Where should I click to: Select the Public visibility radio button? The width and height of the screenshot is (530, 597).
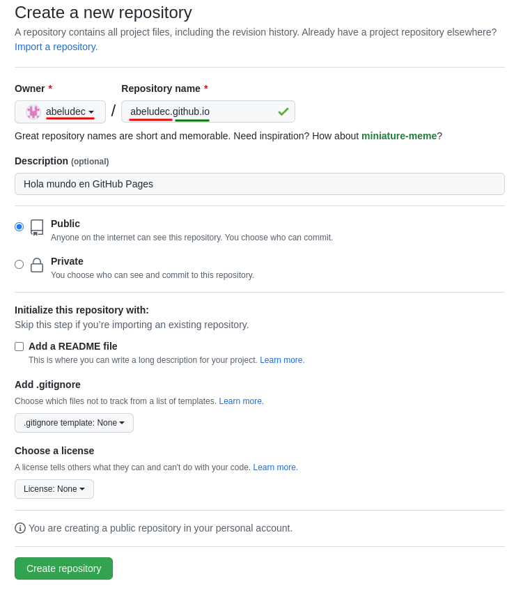19,226
